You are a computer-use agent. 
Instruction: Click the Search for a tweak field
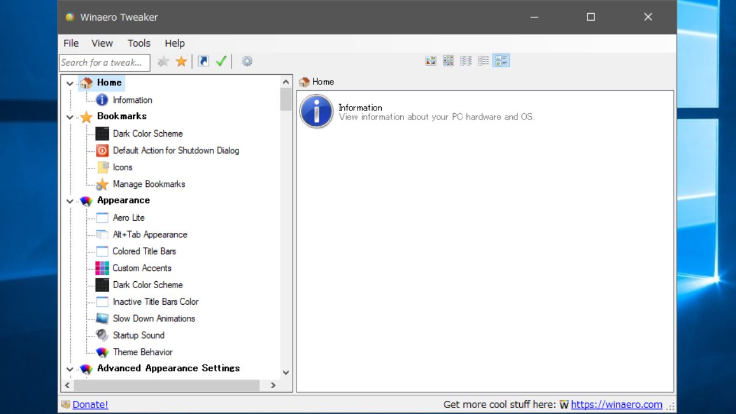click(105, 63)
